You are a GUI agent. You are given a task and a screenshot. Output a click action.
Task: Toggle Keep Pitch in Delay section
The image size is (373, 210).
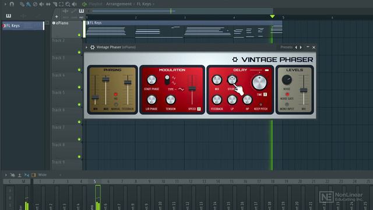261,104
